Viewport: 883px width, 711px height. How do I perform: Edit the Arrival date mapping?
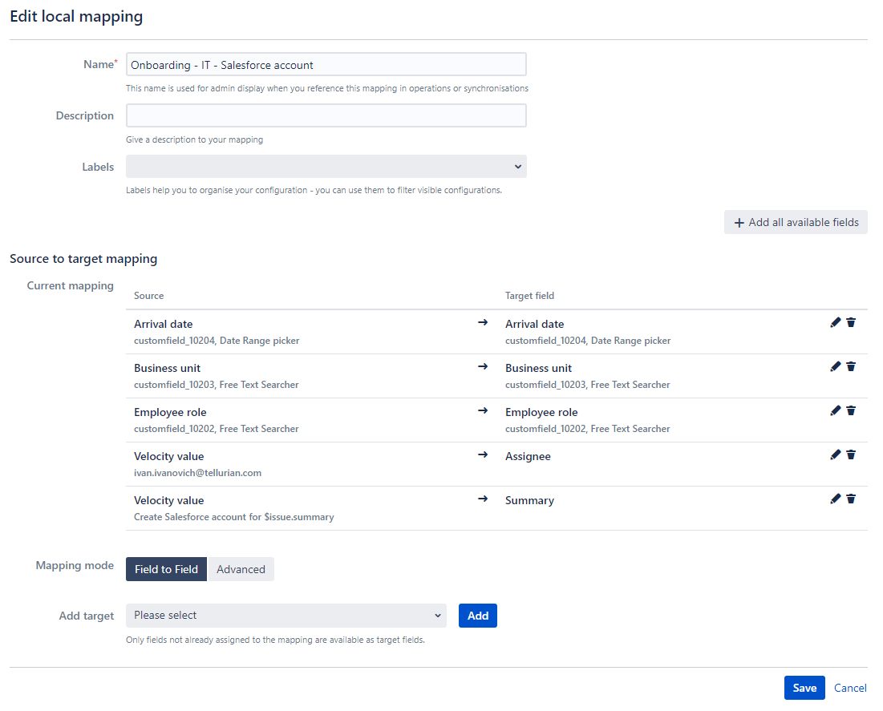tap(835, 322)
